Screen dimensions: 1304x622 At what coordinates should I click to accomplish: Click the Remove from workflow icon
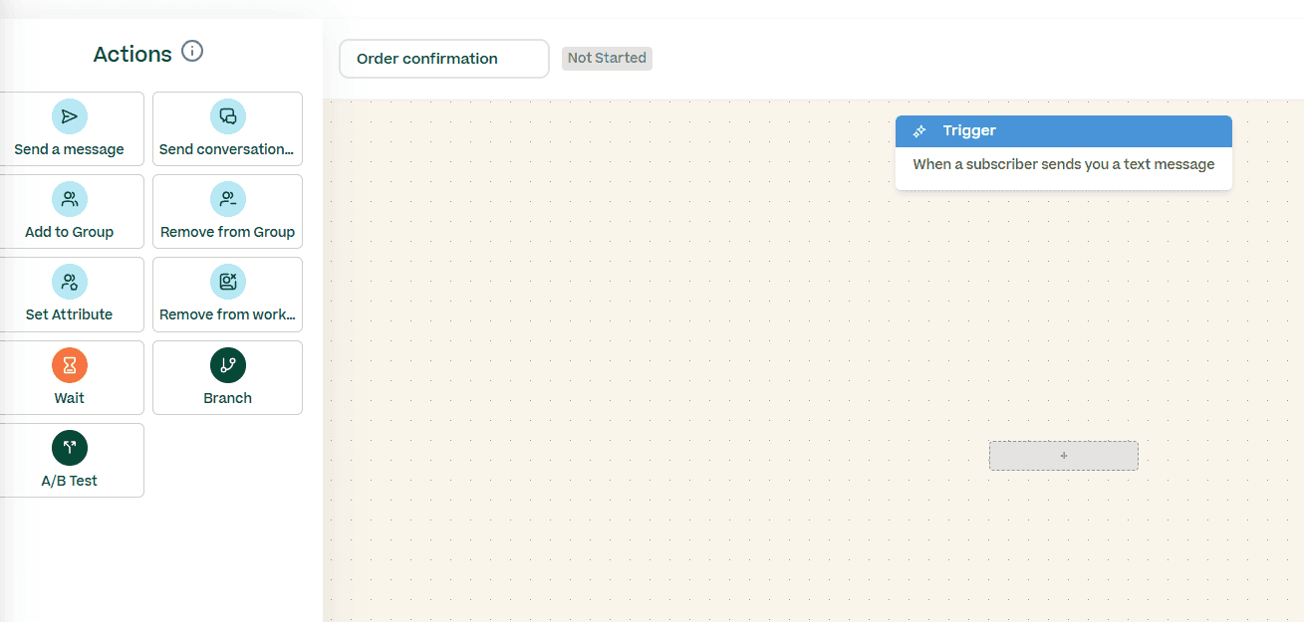coord(228,282)
